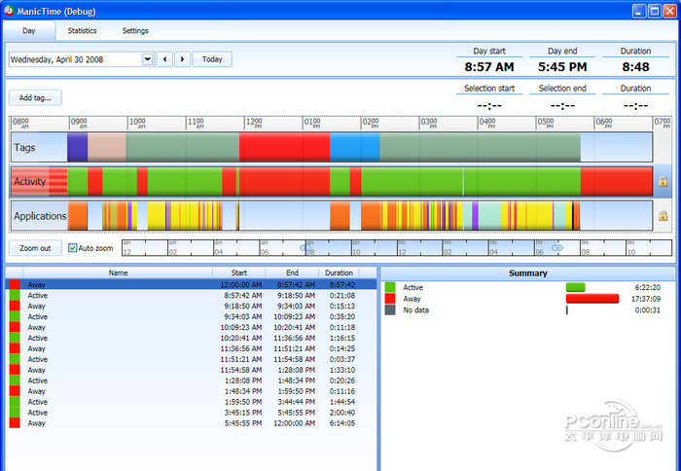
Task: Sort list by End column header
Action: [292, 272]
